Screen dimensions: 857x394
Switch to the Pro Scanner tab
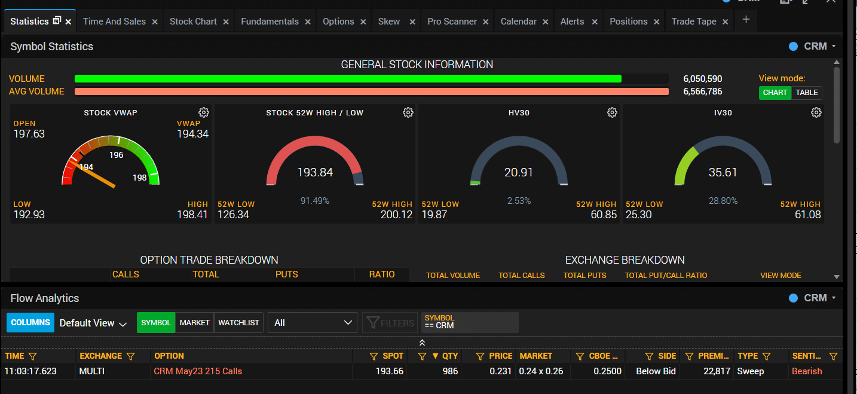[451, 22]
